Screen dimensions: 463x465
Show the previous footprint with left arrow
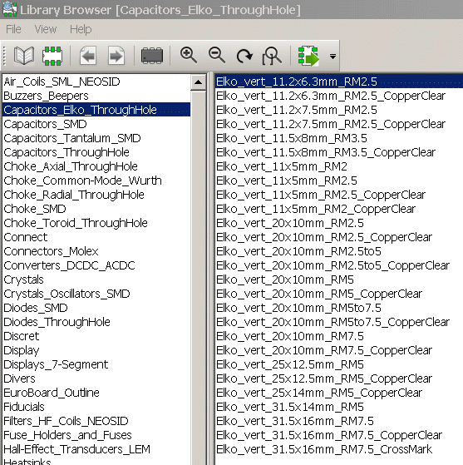pyautogui.click(x=88, y=56)
